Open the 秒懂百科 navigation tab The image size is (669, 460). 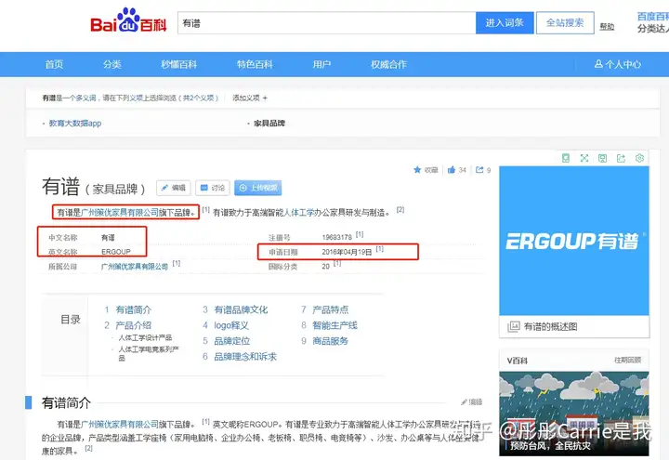[178, 64]
